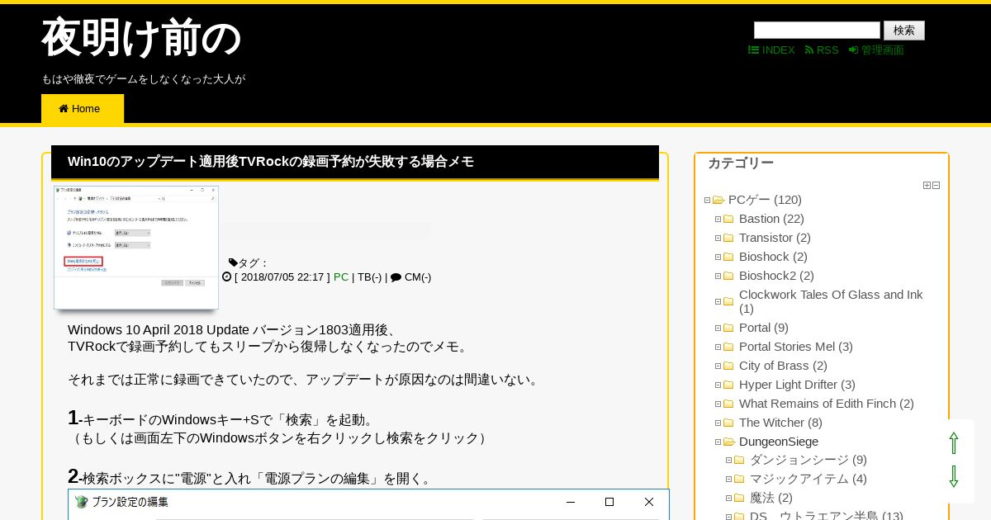This screenshot has width=991, height=520.
Task: Open the Transistor (2) category link
Action: coord(775,238)
